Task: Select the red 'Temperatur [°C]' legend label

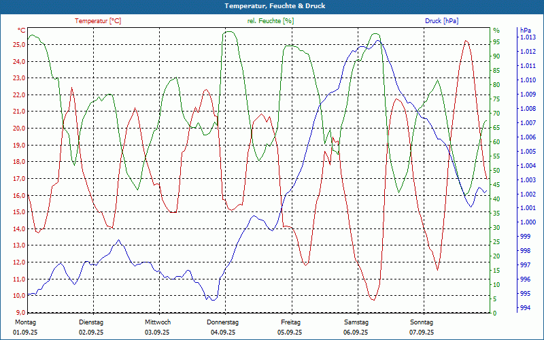Action: point(98,21)
